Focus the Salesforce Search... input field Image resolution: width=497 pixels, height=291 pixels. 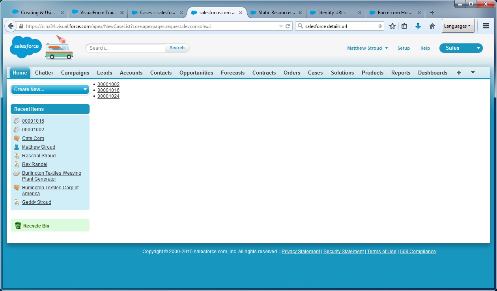click(125, 48)
